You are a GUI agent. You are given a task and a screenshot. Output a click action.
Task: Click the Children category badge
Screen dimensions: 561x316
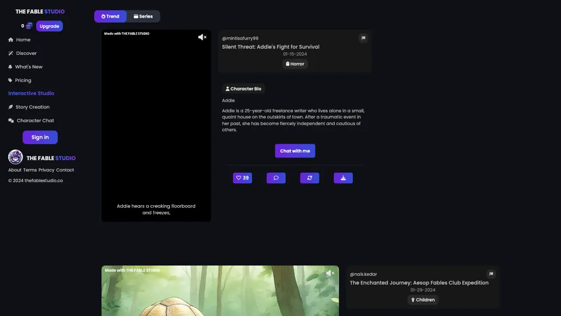[x=423, y=300]
